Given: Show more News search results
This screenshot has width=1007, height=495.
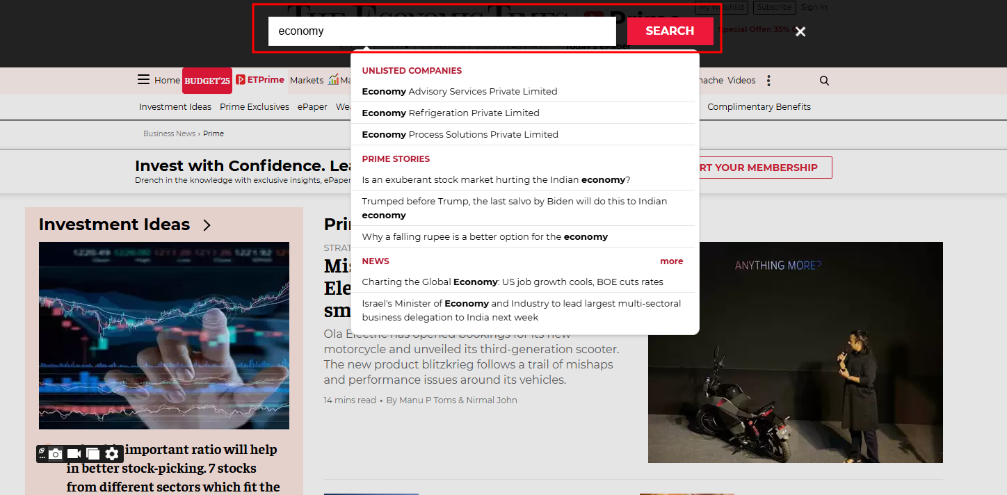Looking at the screenshot, I should pos(671,261).
